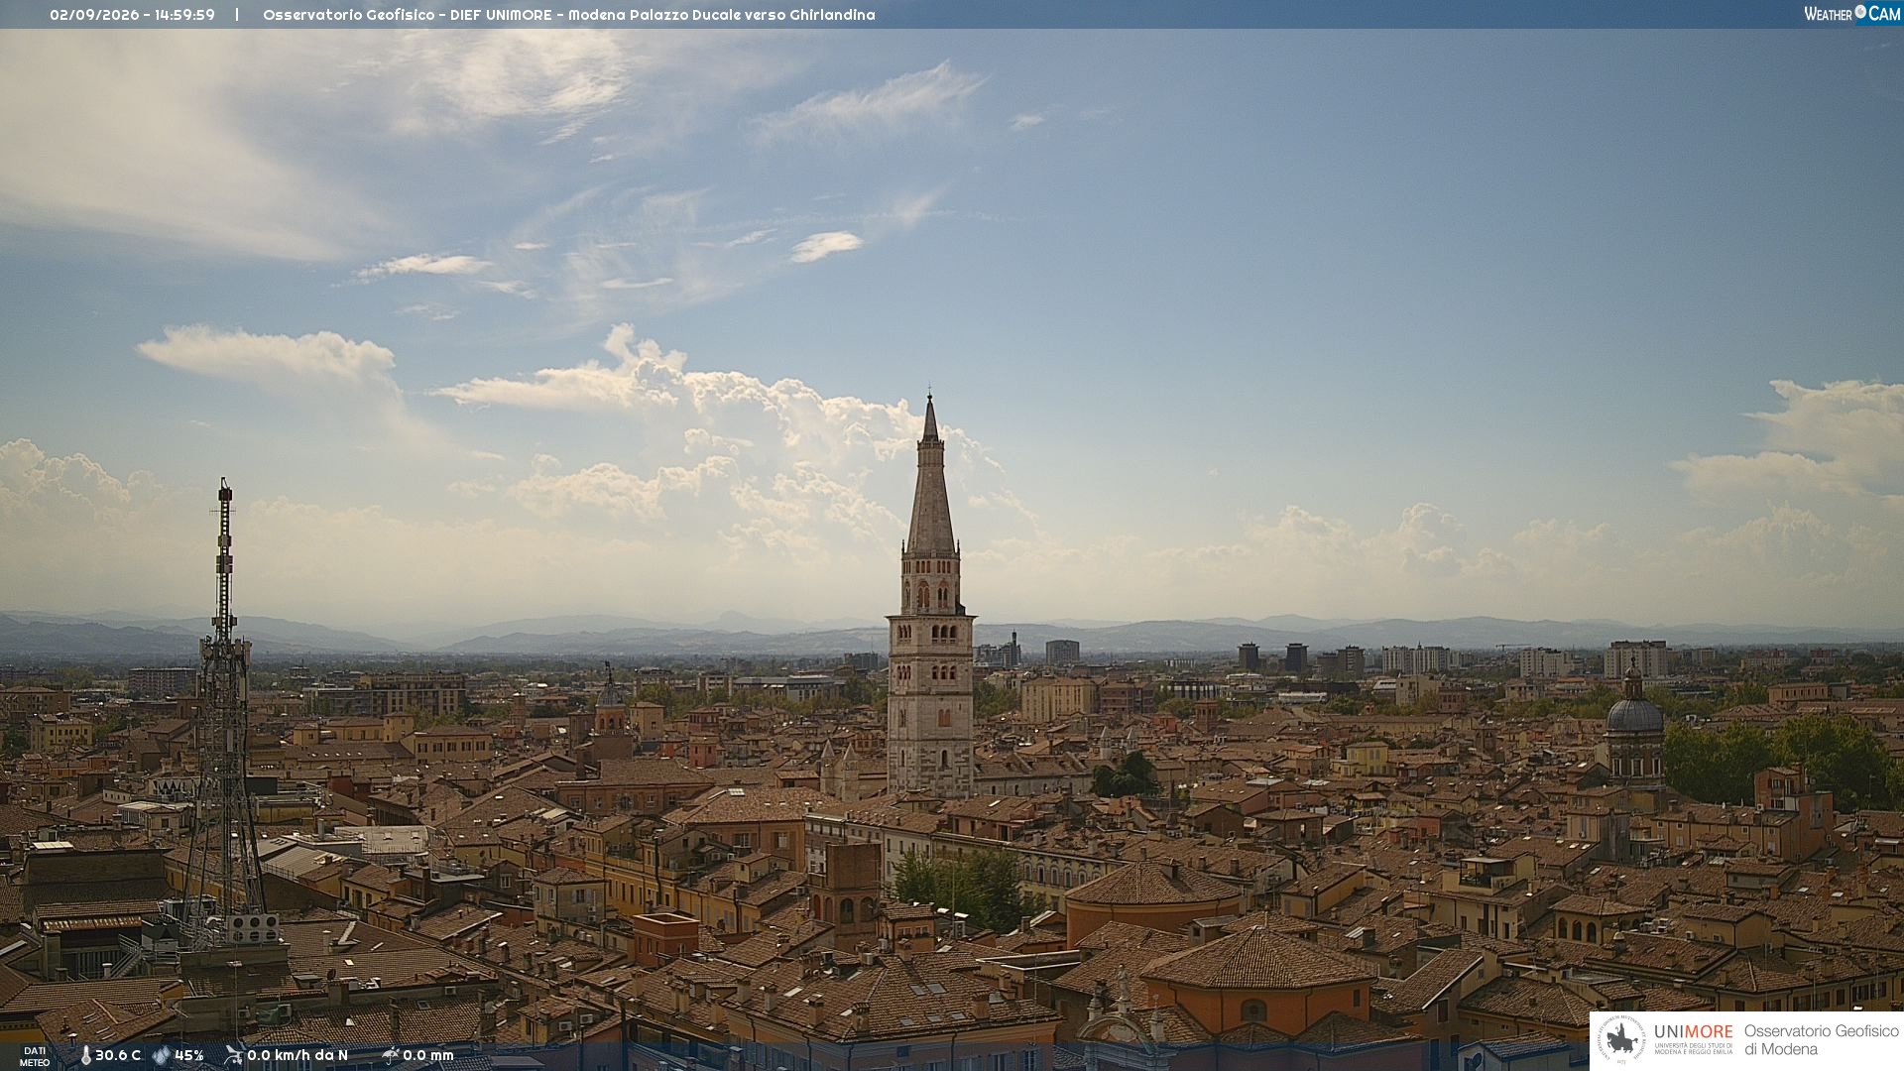Click the wind anemometer icon

(x=233, y=1055)
